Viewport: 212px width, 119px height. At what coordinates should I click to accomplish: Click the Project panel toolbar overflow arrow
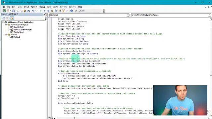click(x=45, y=19)
